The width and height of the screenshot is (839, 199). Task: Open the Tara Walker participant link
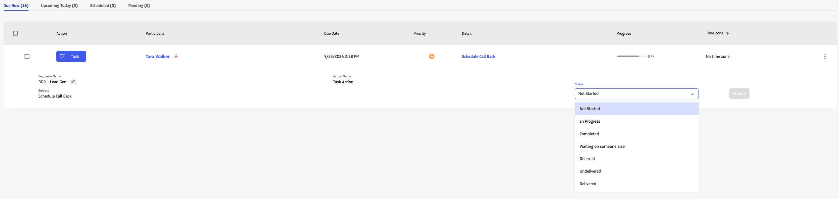coord(158,57)
